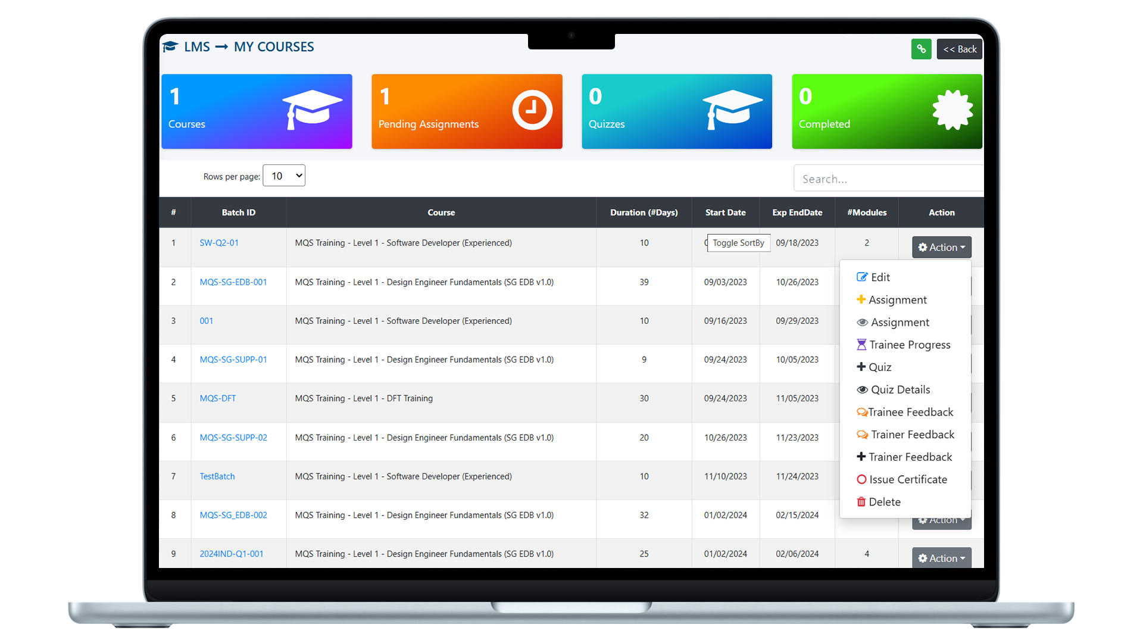Expand the Action dropdown for row 1

point(941,247)
